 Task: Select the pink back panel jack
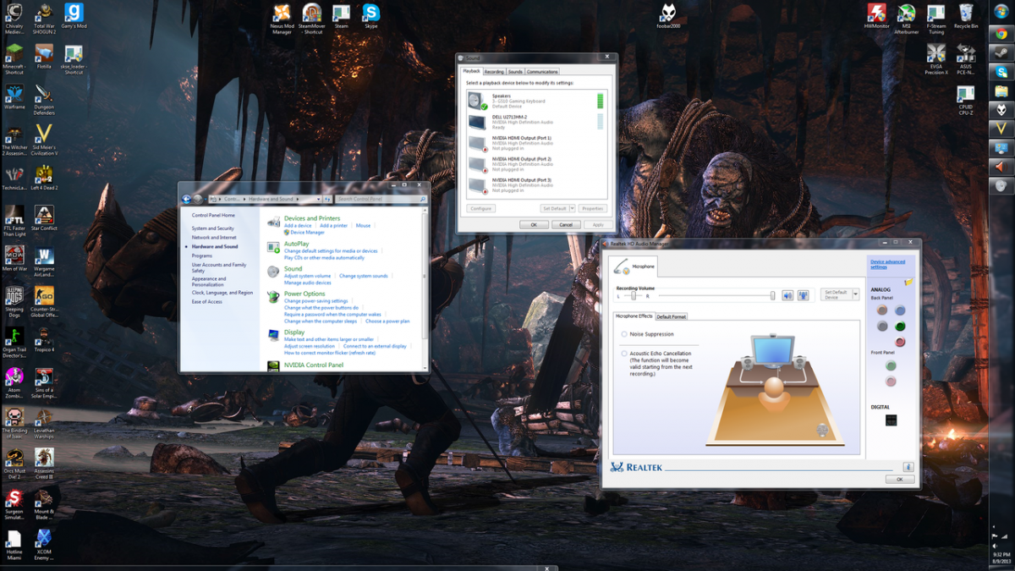(900, 342)
